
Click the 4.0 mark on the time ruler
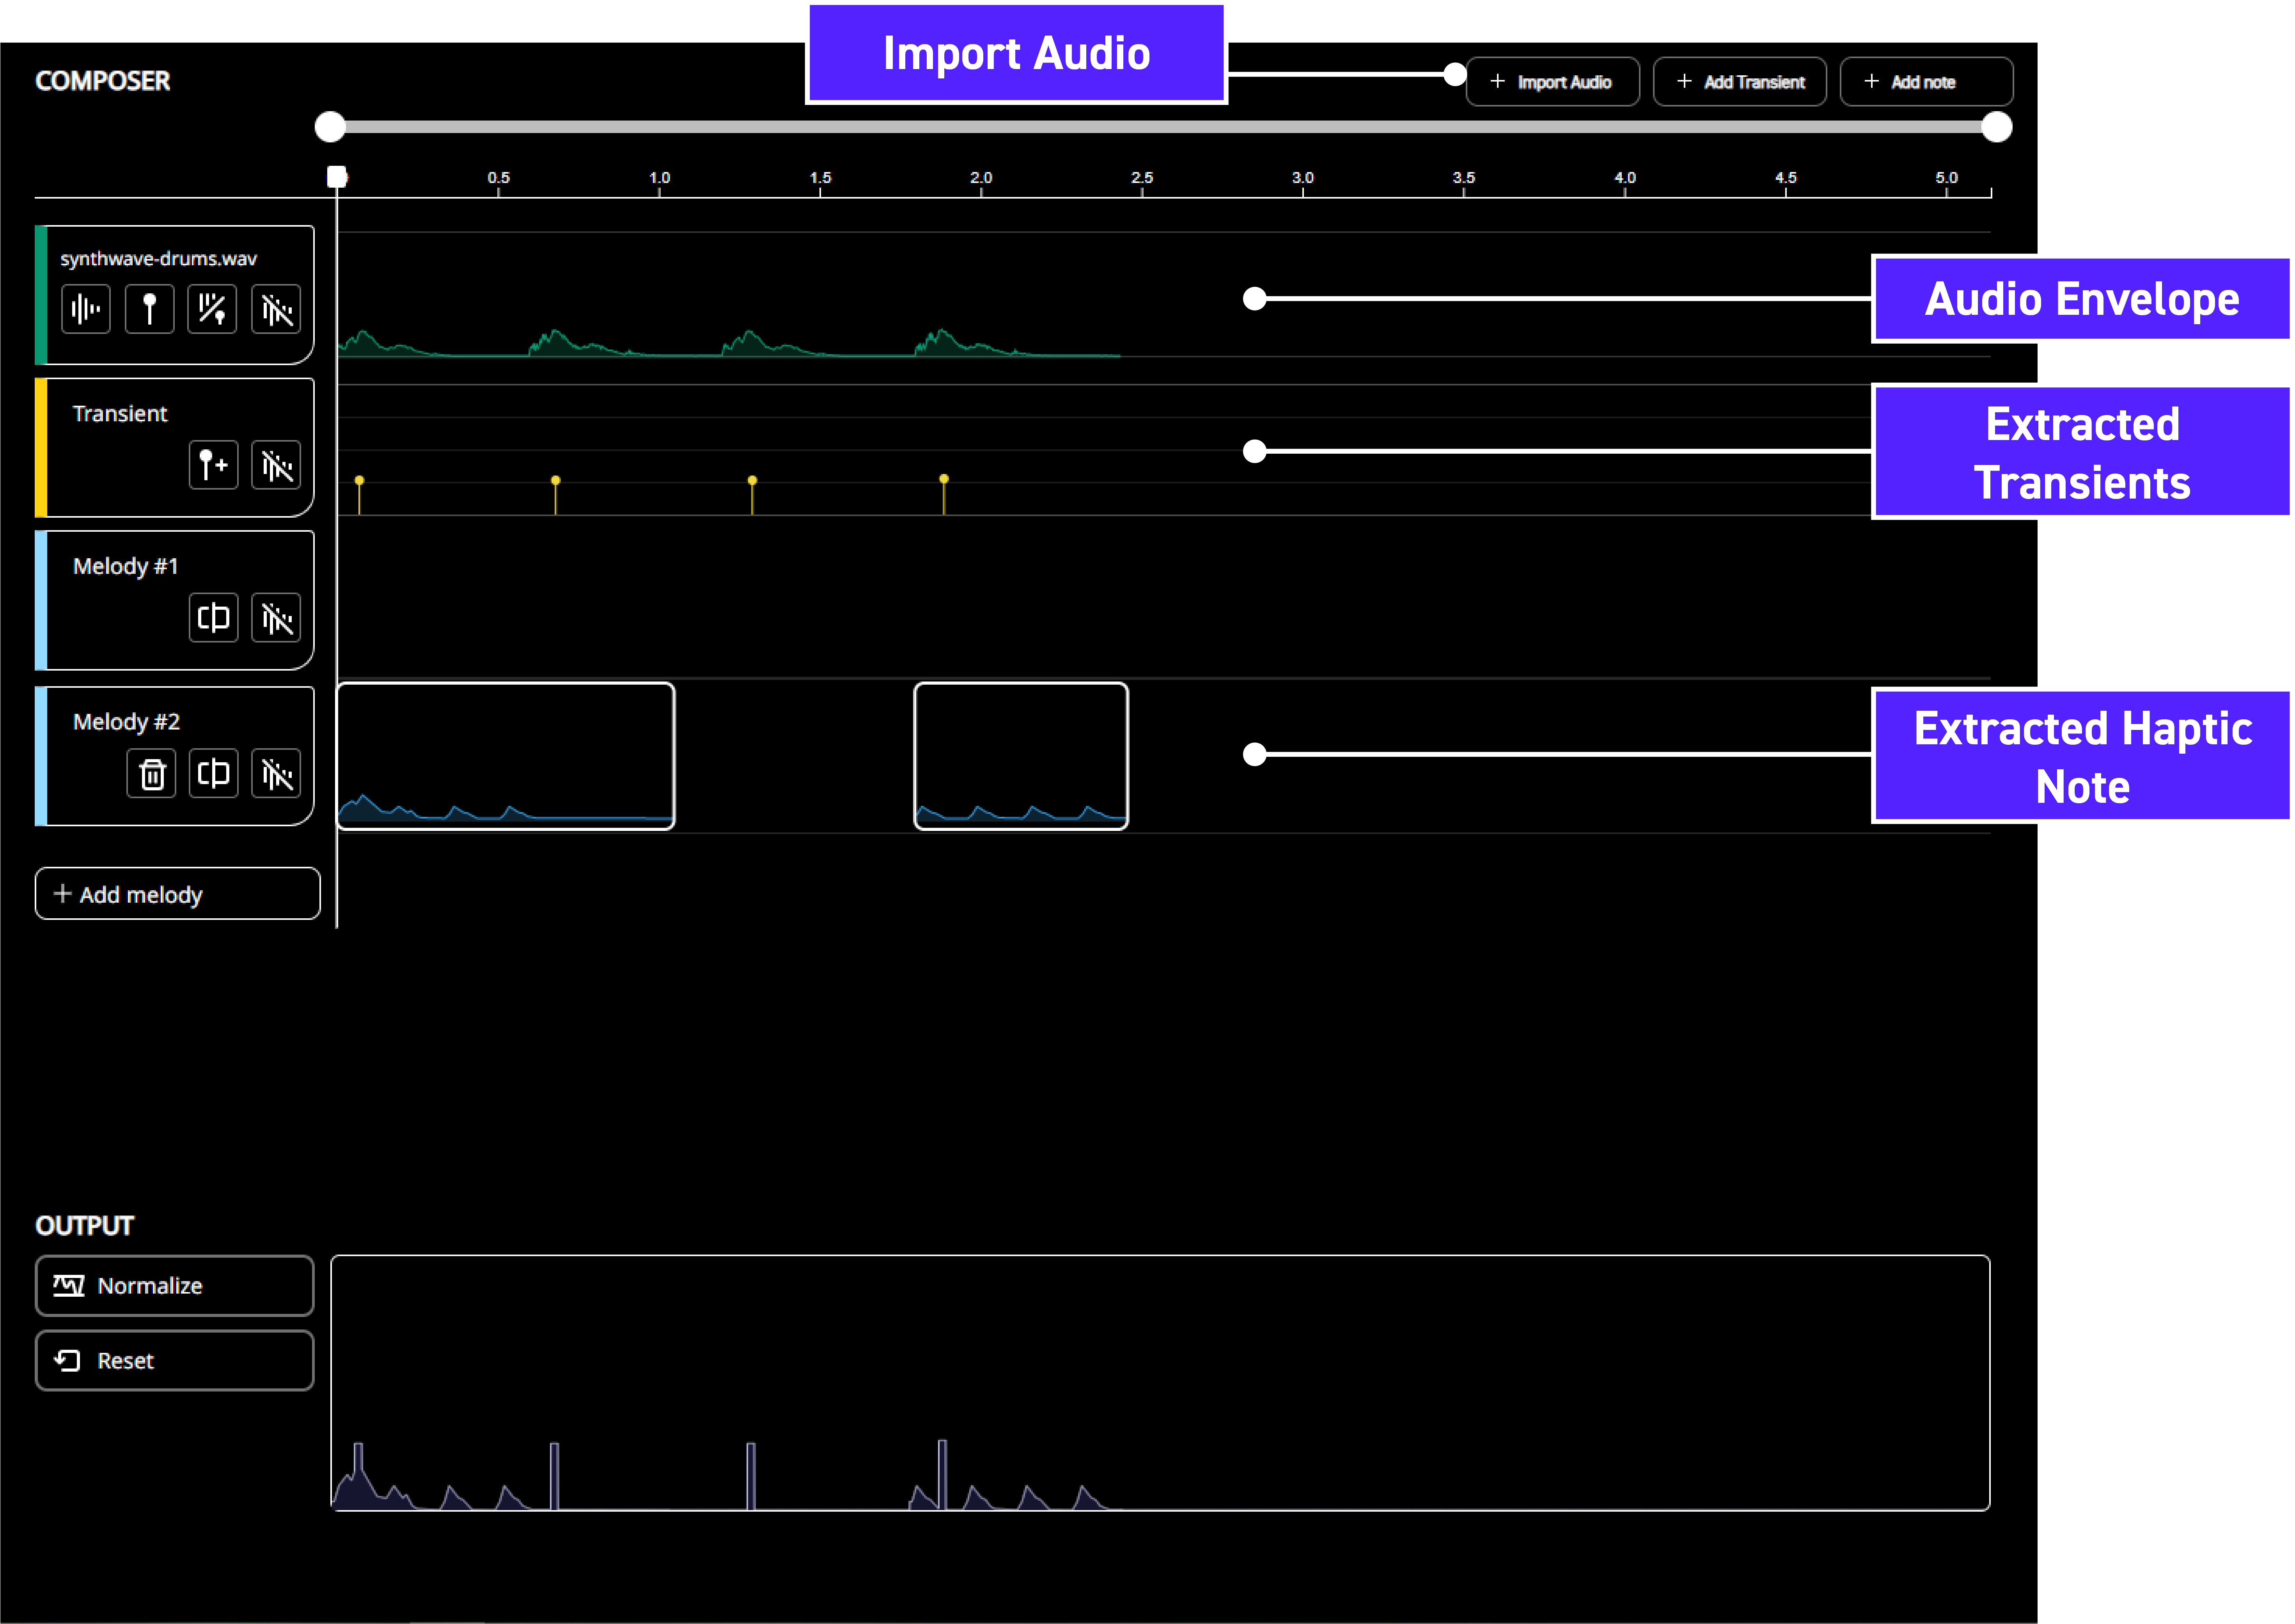[1625, 178]
